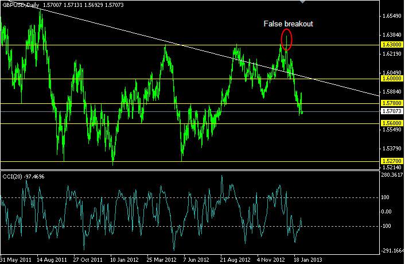The height and width of the screenshot is (264, 405).
Task: Click the 7 Jun 2012 date label
Action: coord(196,259)
